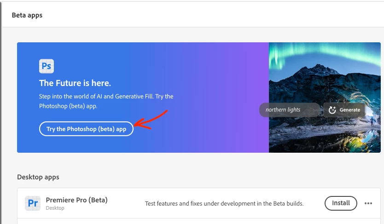Click the northern lights prompt field
This screenshot has height=224, width=384.
pyautogui.click(x=290, y=110)
